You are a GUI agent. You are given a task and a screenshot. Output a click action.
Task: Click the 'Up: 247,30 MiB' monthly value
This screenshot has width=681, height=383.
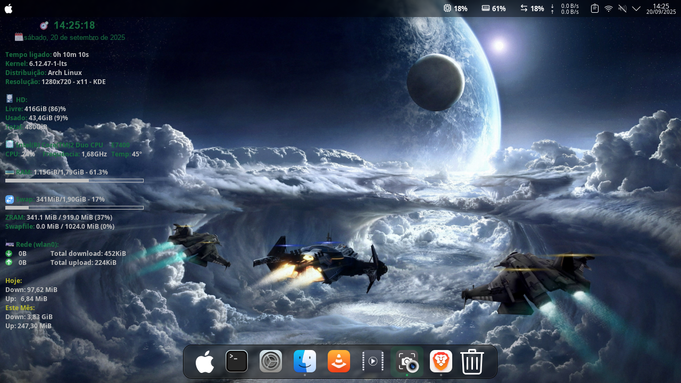pyautogui.click(x=29, y=326)
